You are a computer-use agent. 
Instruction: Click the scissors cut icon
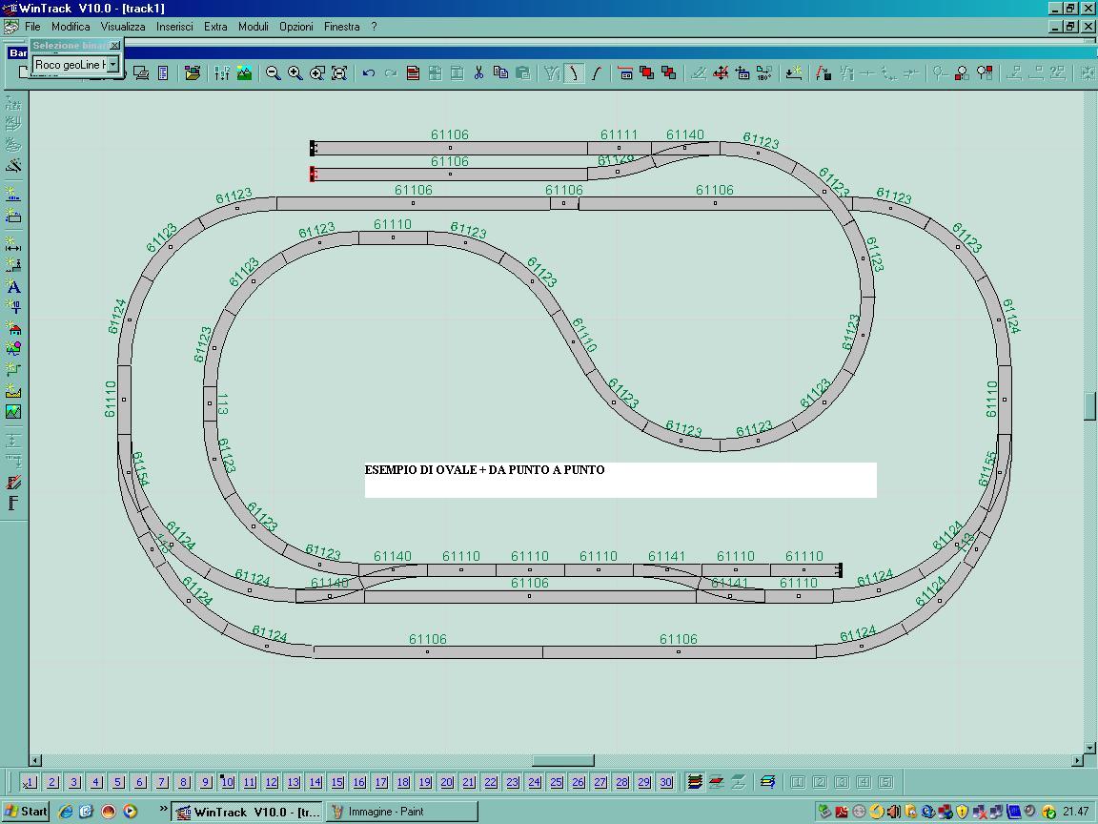479,72
